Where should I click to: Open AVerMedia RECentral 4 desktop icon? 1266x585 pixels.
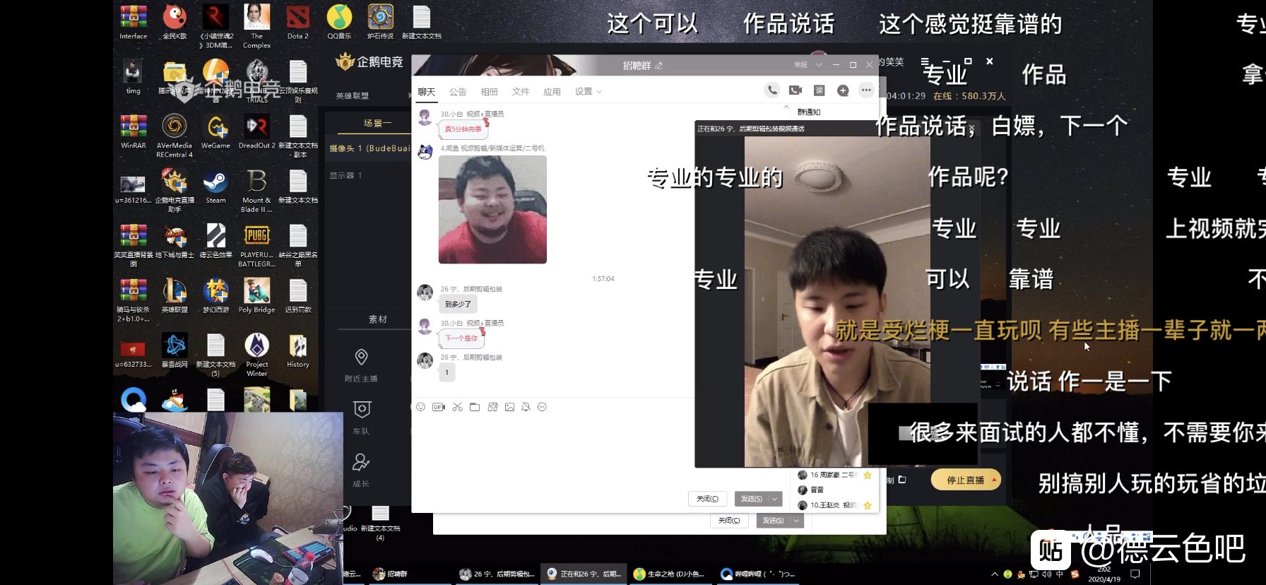pyautogui.click(x=174, y=136)
